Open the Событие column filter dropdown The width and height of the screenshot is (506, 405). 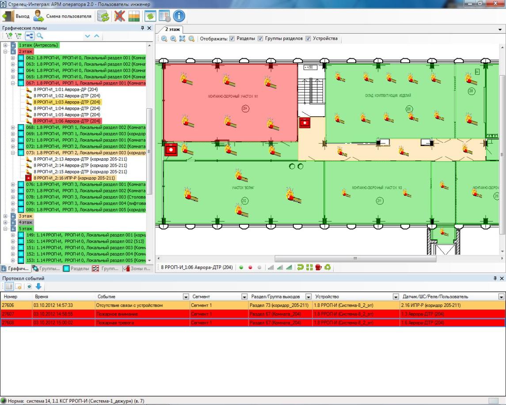[x=186, y=297]
